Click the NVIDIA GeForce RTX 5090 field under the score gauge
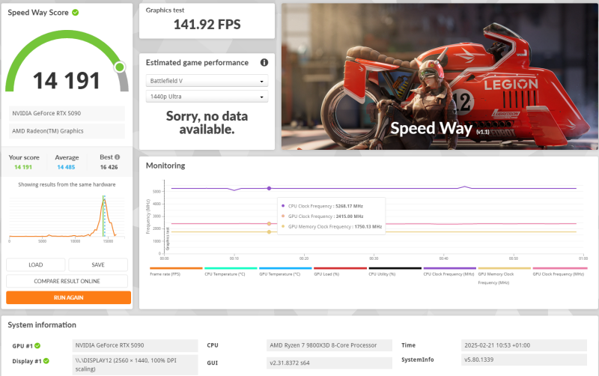 tap(67, 114)
